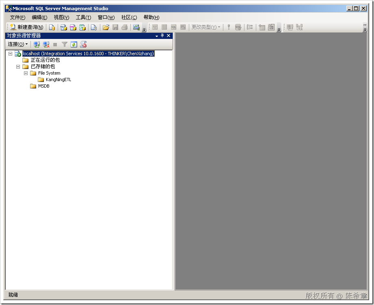The height and width of the screenshot is (305, 374).
Task: Start an Analysis Services DMX Query
Action: click(x=73, y=27)
